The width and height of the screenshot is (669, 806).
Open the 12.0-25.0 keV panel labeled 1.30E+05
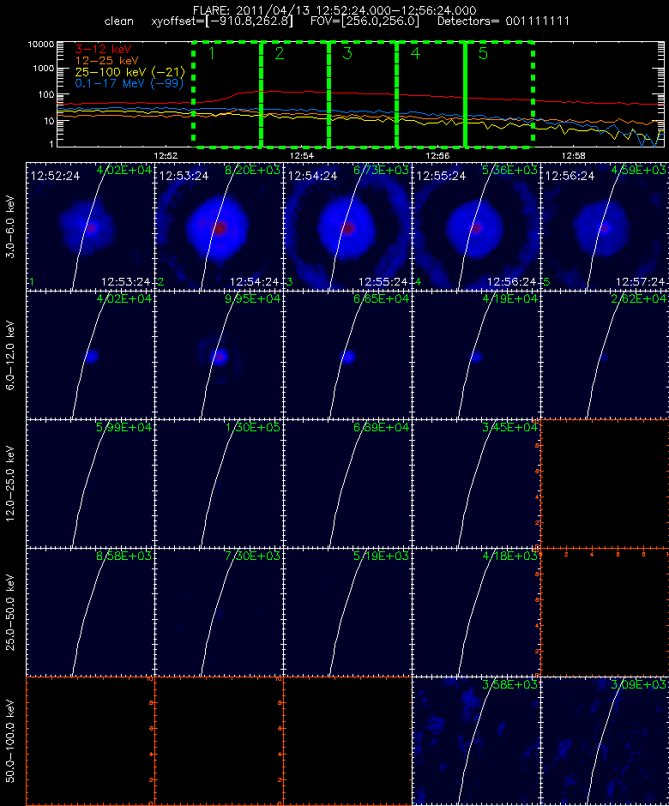click(219, 484)
